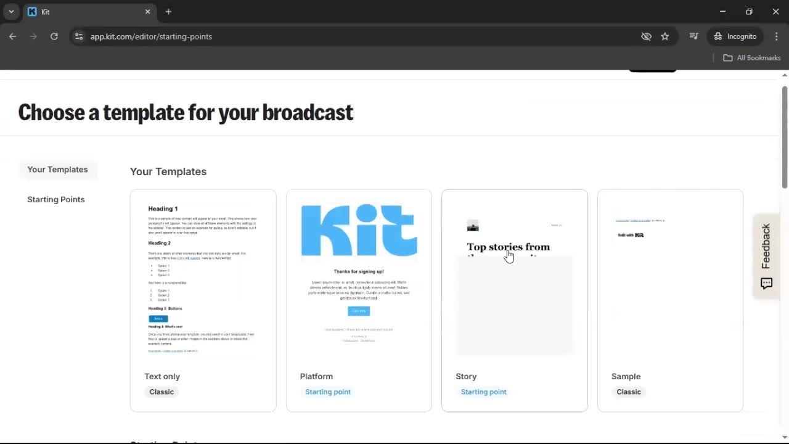Image resolution: width=789 pixels, height=444 pixels.
Task: Reload the current page
Action: [54, 36]
